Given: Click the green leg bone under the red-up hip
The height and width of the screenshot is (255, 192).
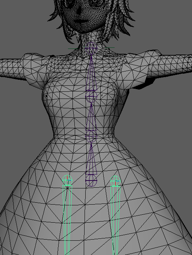Looking at the screenshot, I should [x=67, y=220].
